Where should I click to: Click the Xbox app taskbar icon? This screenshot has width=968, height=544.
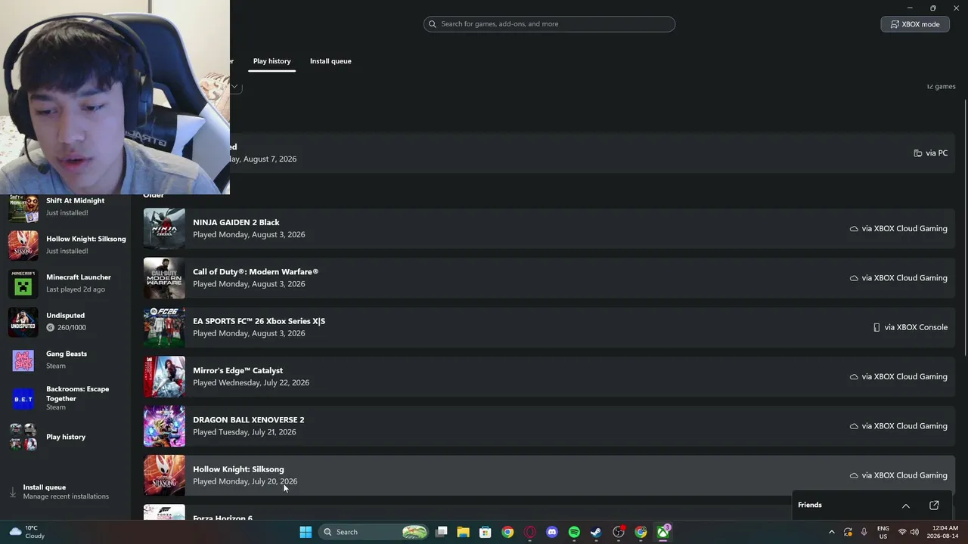click(x=663, y=532)
